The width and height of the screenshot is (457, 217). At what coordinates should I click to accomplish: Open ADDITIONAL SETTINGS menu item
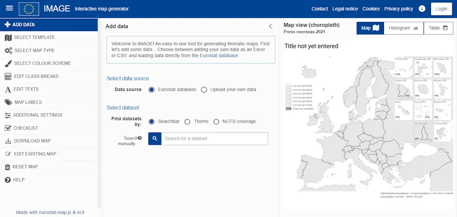[49, 115]
